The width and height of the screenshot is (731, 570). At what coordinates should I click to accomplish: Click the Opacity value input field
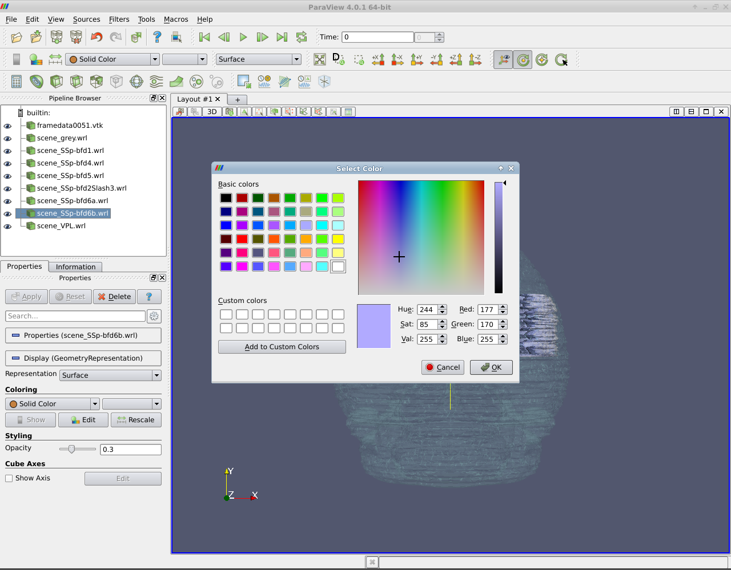pyautogui.click(x=130, y=450)
